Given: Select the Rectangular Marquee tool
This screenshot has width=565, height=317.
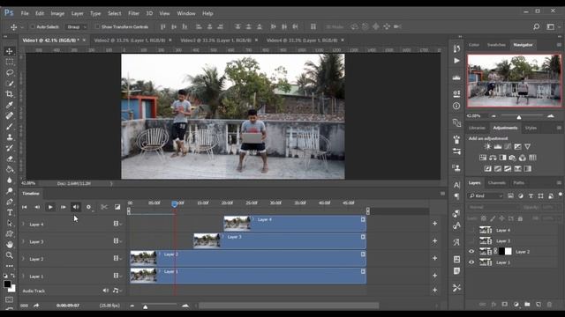Looking at the screenshot, I should [x=10, y=62].
